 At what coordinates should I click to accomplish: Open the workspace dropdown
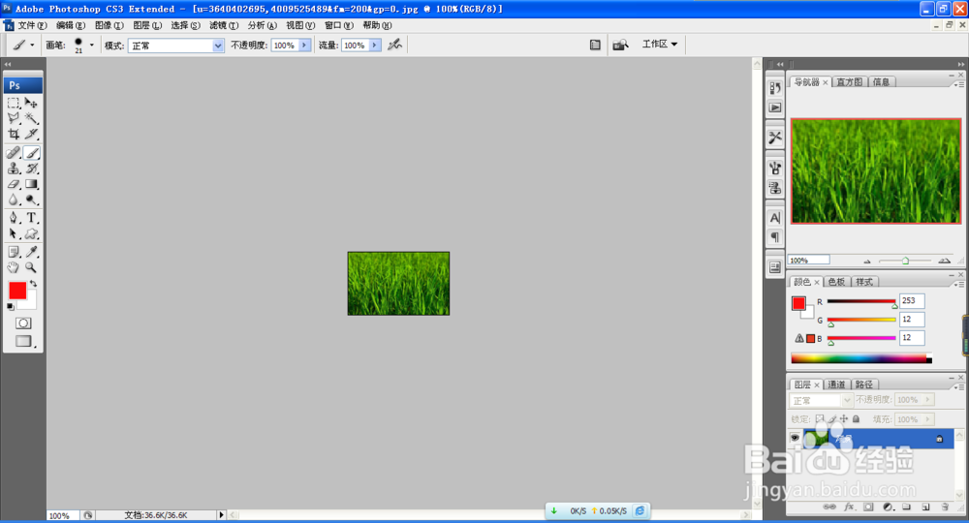point(660,44)
